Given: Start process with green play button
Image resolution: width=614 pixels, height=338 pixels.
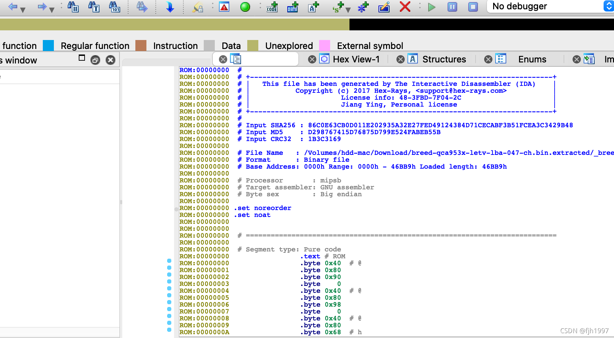Looking at the screenshot, I should point(431,7).
